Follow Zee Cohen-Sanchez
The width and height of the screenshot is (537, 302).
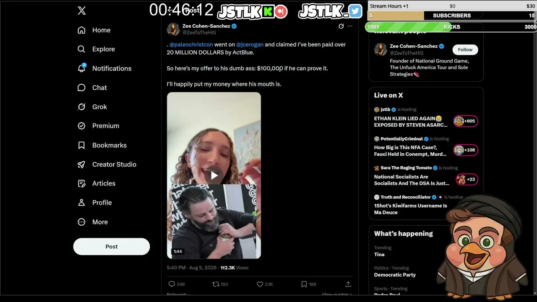(465, 49)
